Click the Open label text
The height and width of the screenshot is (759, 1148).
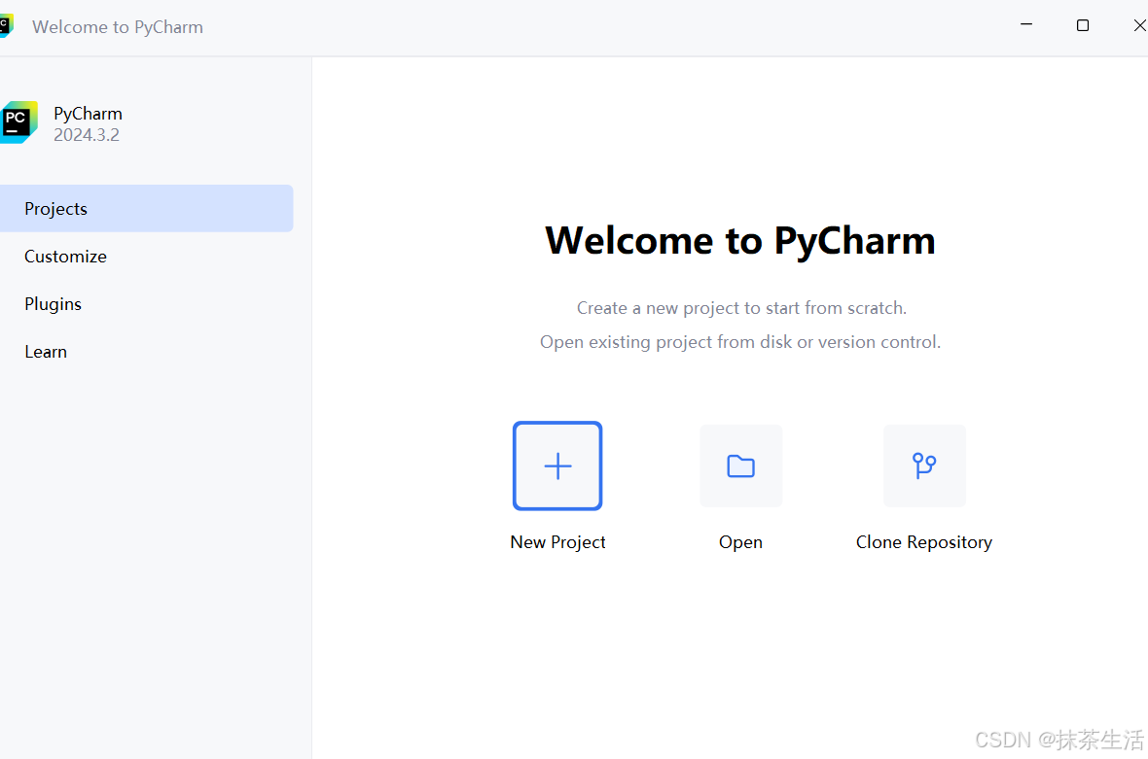tap(741, 542)
